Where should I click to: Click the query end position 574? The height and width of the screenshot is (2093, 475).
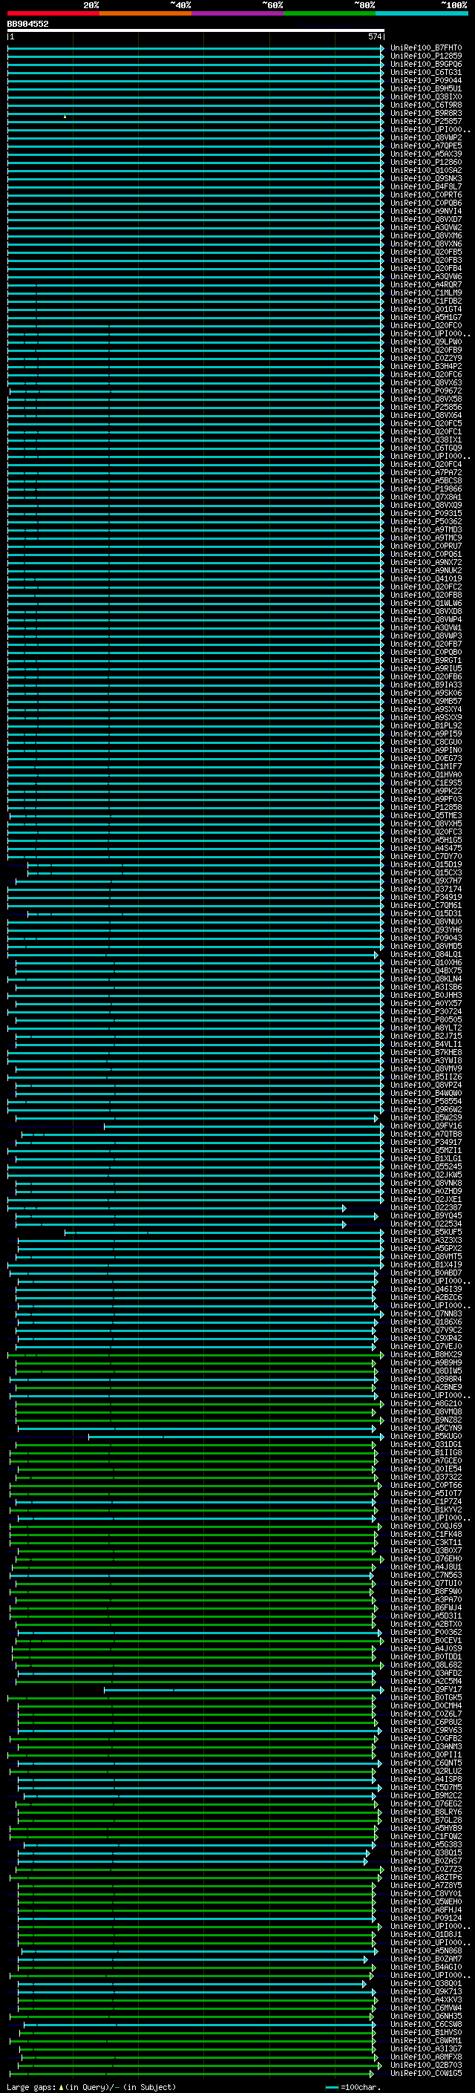pyautogui.click(x=374, y=36)
